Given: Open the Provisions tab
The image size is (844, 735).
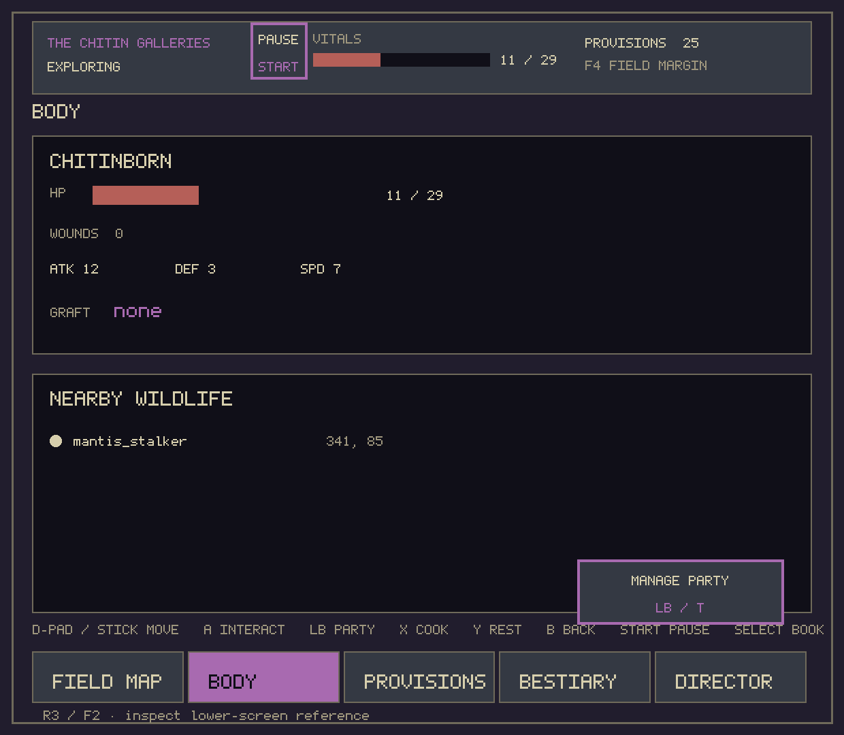Looking at the screenshot, I should [x=419, y=677].
